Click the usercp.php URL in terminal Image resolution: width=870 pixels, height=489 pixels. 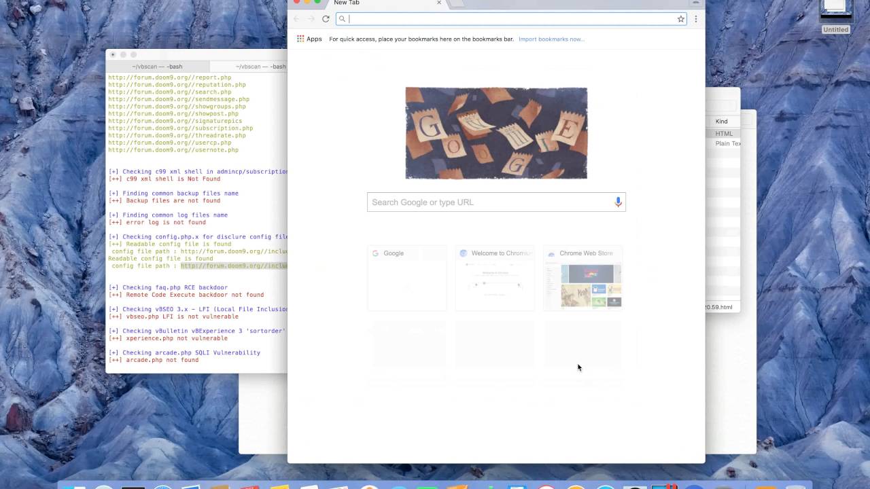click(170, 143)
